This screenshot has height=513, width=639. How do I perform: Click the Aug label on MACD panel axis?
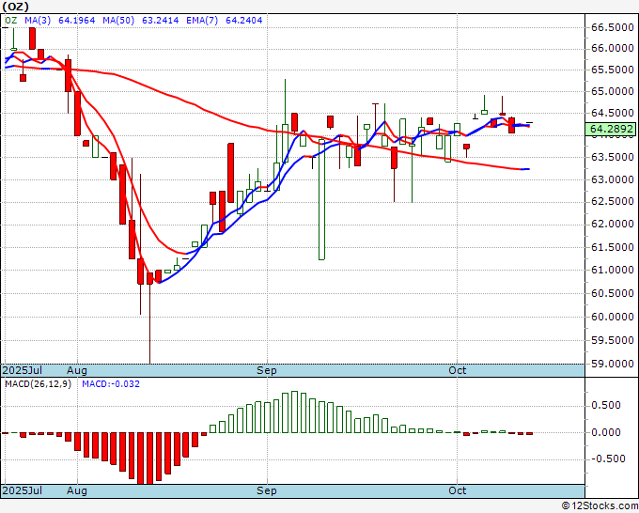click(x=77, y=490)
